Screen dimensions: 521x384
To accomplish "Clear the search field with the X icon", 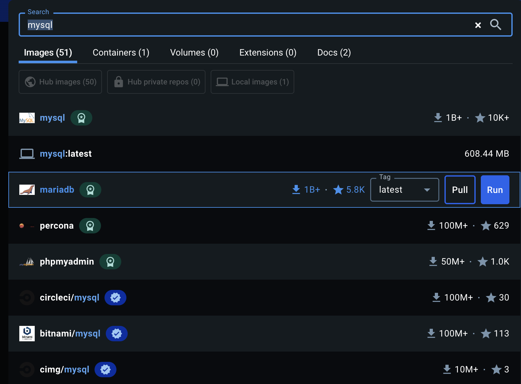I will pyautogui.click(x=478, y=25).
